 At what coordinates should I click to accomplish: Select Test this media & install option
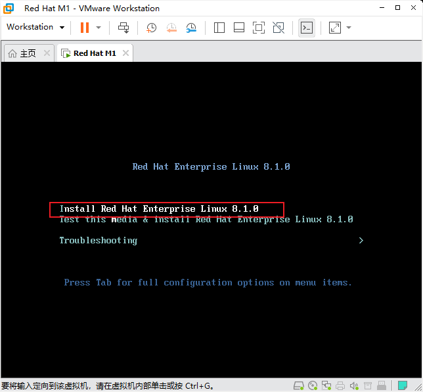[206, 220]
